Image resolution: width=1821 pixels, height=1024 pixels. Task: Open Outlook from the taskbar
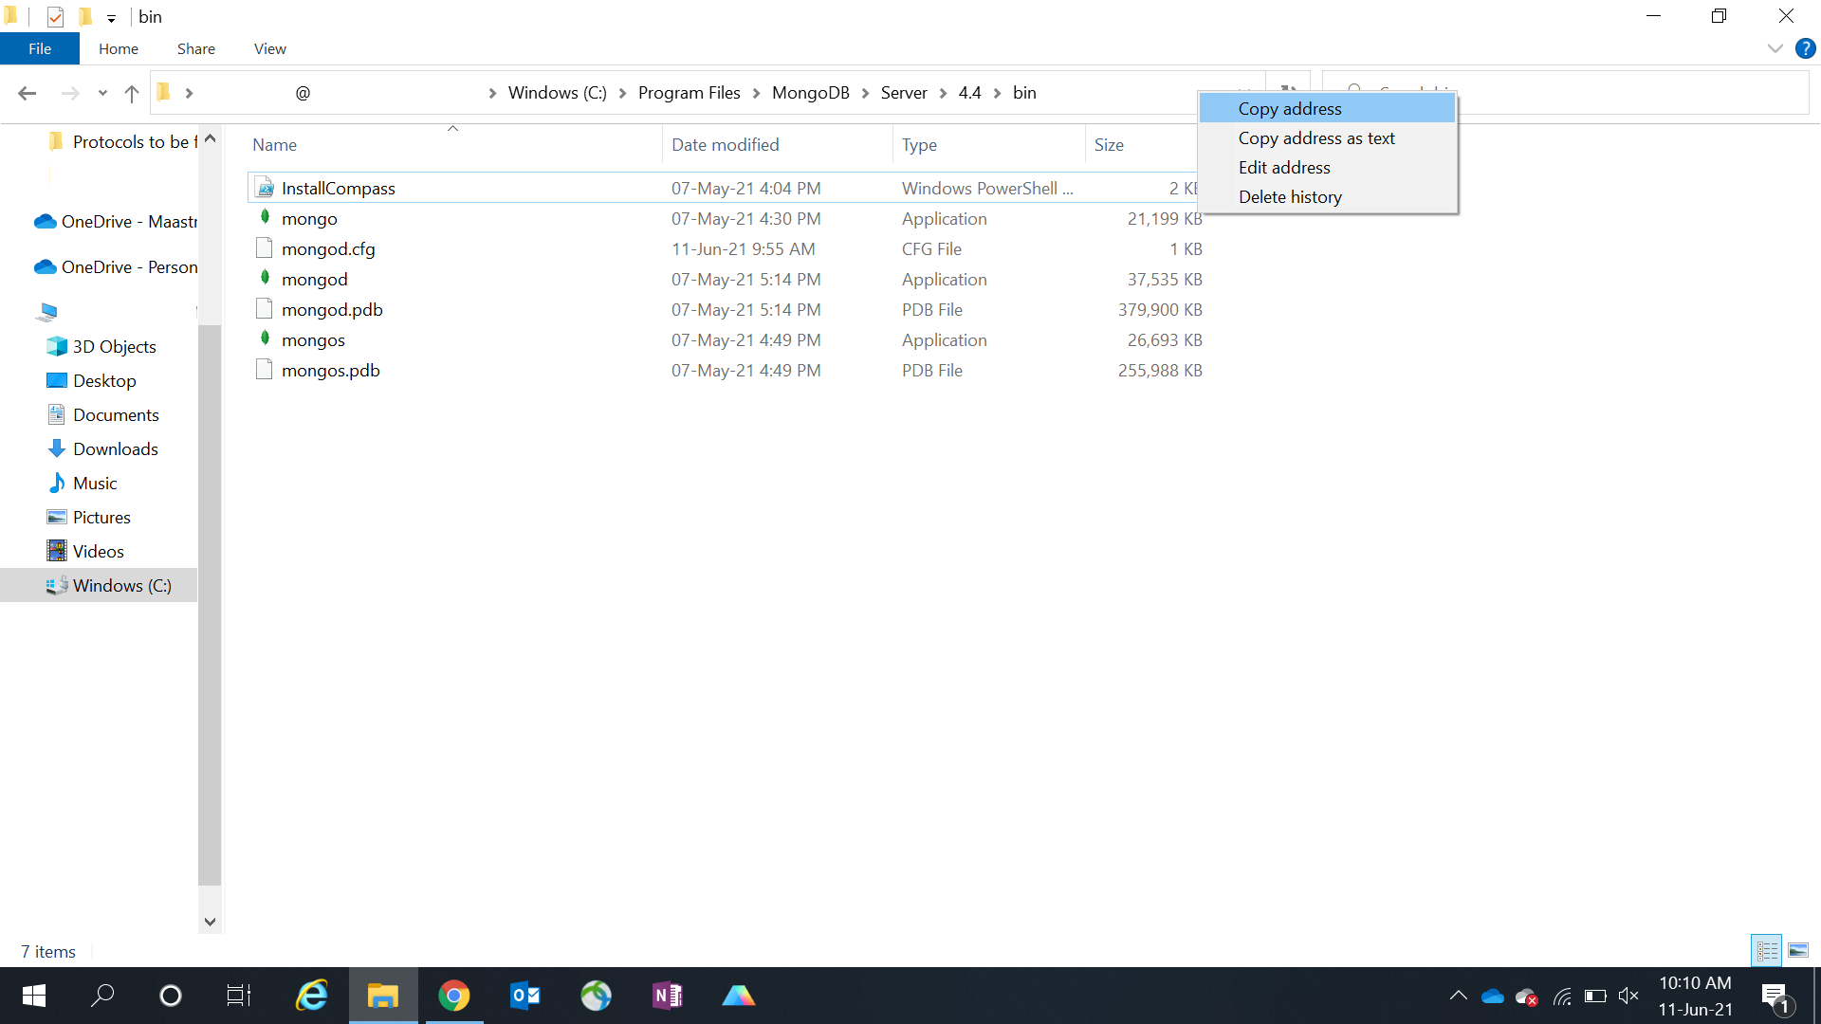(x=524, y=996)
